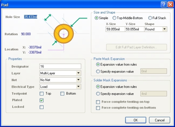Open the Shape dropdown showing Round
The image size is (175, 127).
coord(165,29)
